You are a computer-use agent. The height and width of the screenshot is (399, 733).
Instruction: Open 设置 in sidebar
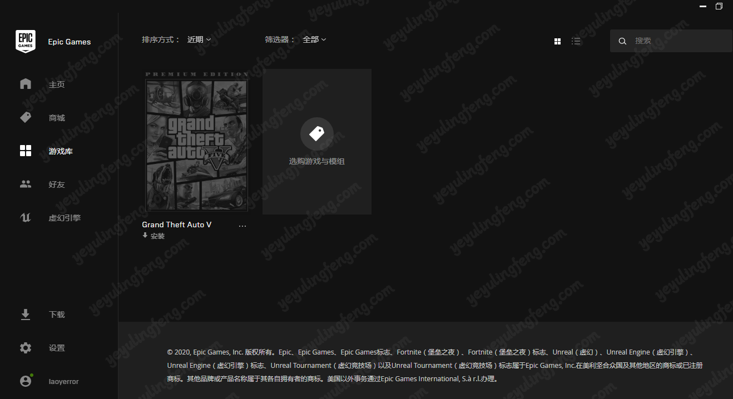pyautogui.click(x=57, y=348)
